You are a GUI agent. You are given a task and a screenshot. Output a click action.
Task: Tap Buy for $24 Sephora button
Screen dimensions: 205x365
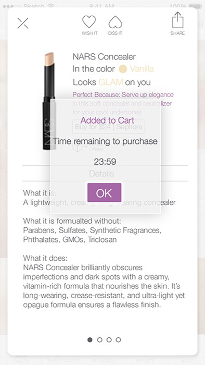[x=109, y=127]
